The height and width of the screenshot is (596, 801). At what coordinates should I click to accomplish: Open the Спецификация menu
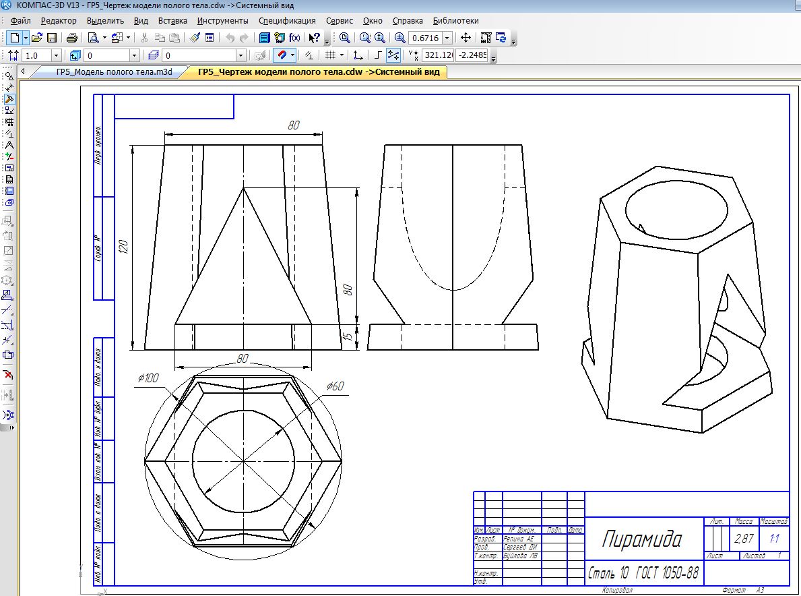(x=287, y=21)
